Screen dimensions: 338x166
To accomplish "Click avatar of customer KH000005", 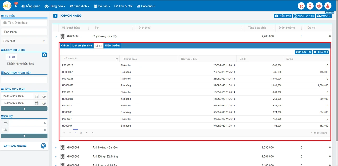I will point(63,36).
